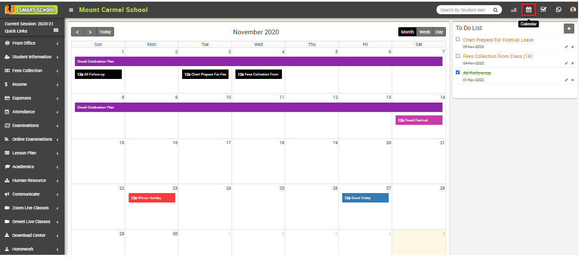Uncheck the All Follow-up checkbox
The image size is (588, 260).
click(x=458, y=73)
